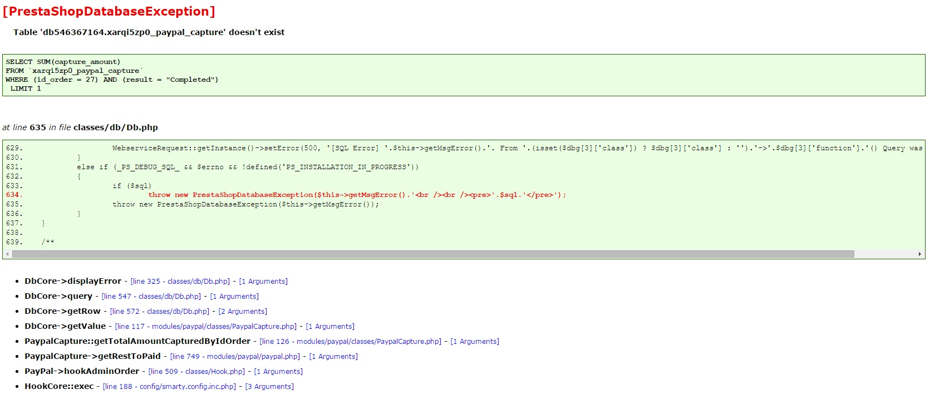
Task: Click the 'WHERE (id_order = 27)' query line
Action: (112, 80)
